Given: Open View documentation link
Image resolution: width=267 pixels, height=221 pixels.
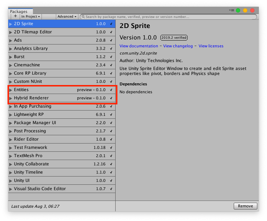Looking at the screenshot, I should pos(139,46).
